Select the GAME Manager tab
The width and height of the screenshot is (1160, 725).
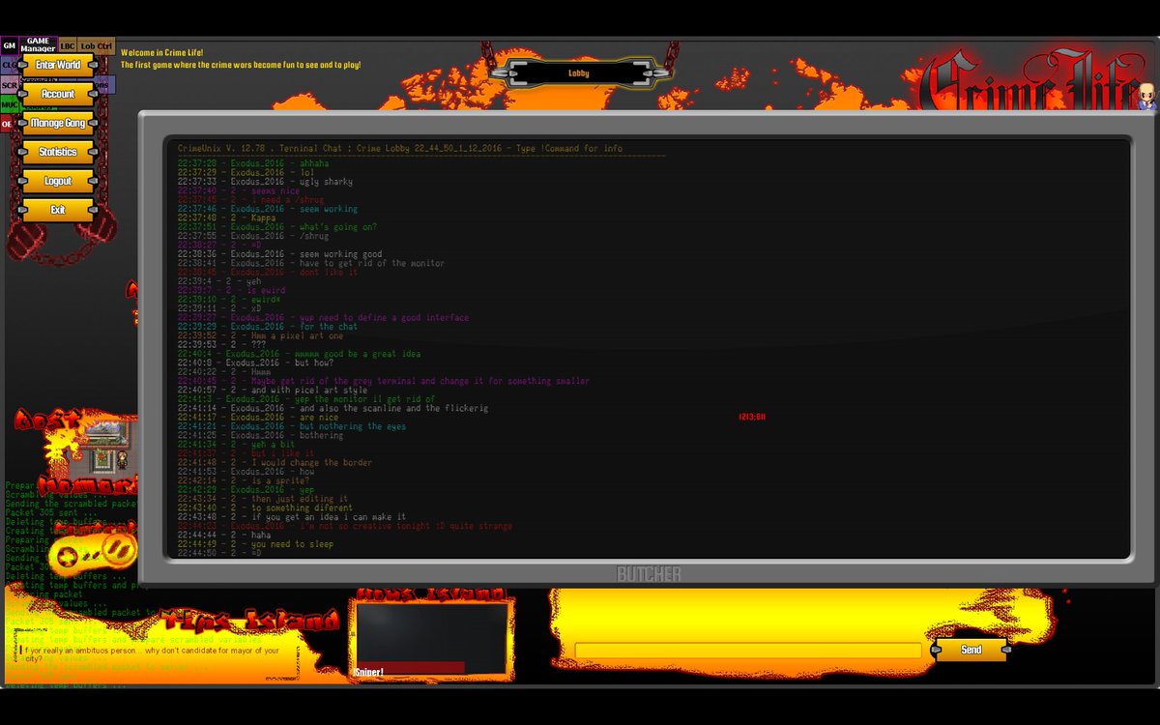pos(39,44)
